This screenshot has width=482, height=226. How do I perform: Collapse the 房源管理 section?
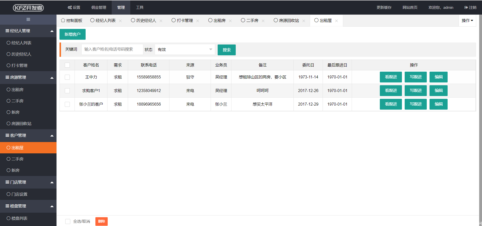(28, 77)
